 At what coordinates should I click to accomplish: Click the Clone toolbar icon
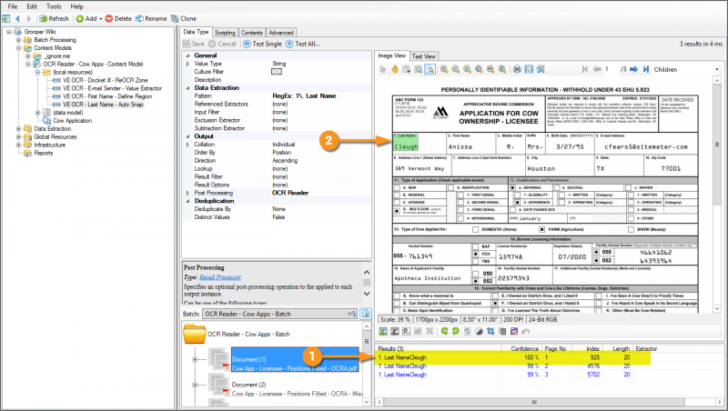[186, 18]
